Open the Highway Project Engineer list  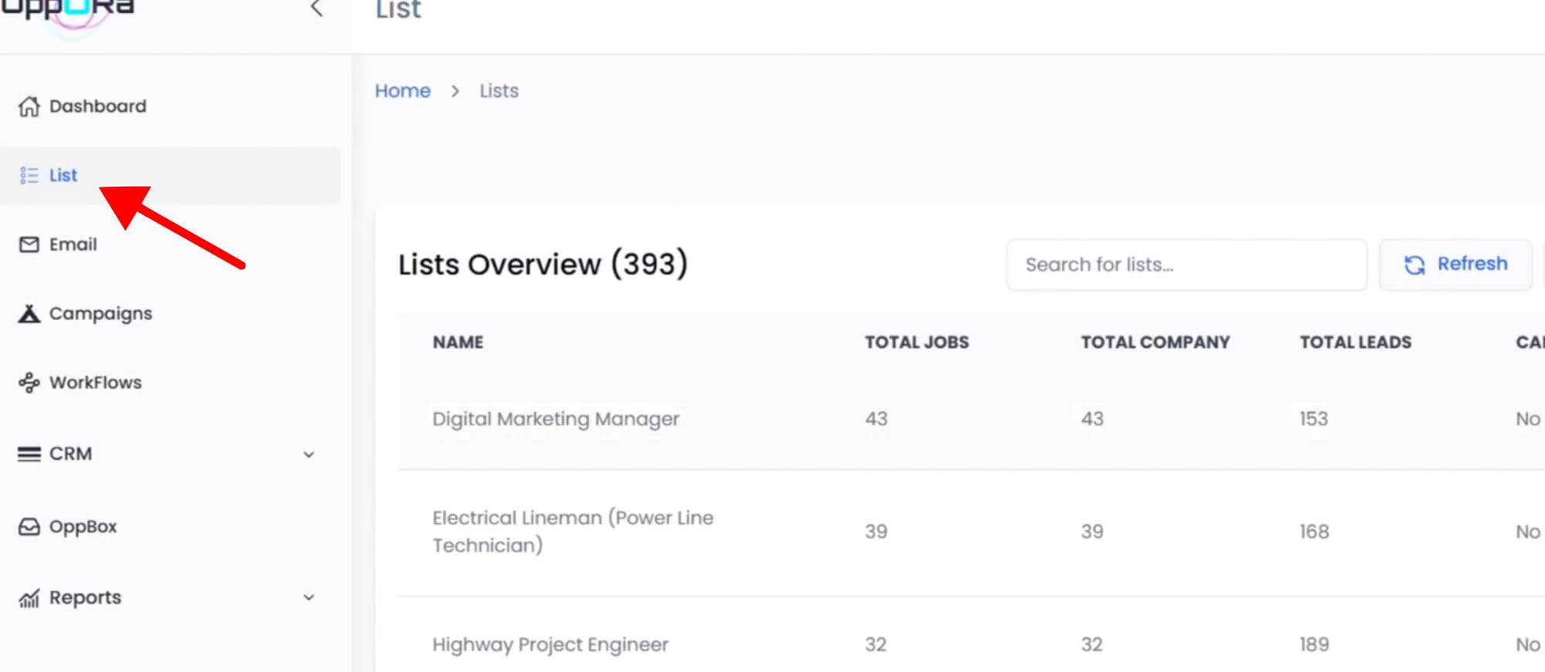550,644
